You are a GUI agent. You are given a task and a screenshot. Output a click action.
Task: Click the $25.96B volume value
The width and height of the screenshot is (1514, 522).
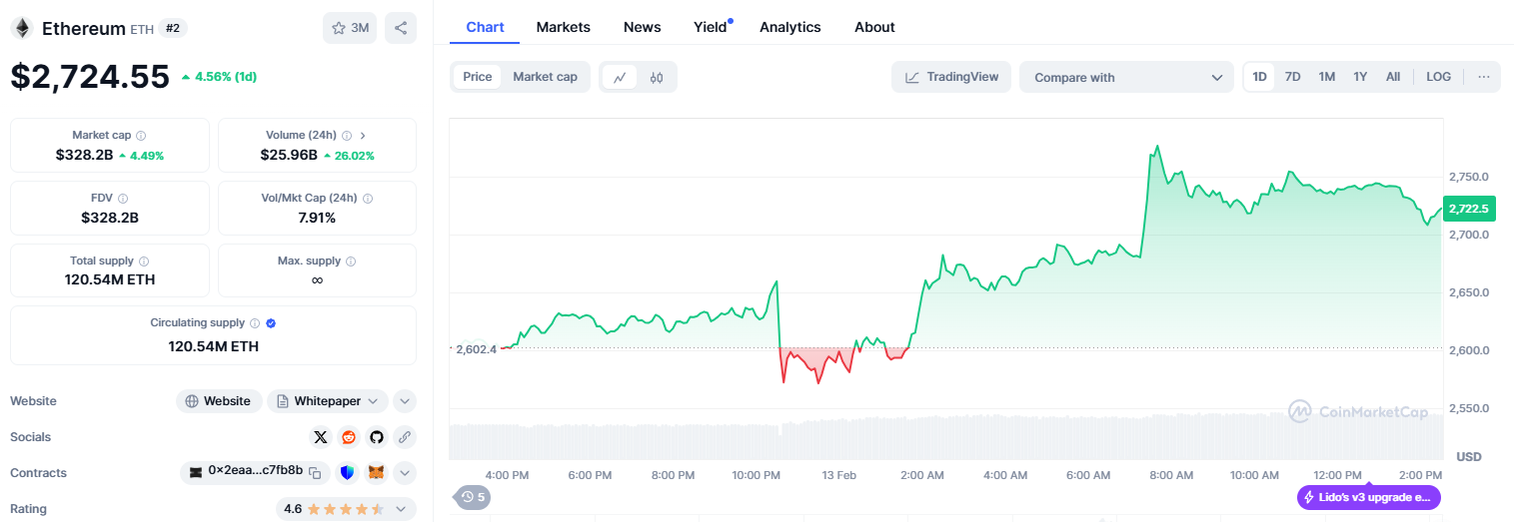pyautogui.click(x=289, y=155)
